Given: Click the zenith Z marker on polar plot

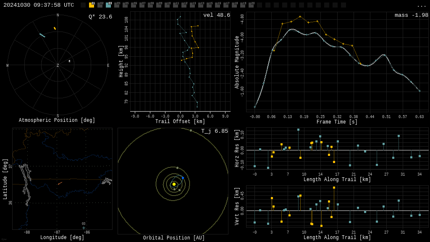Looking at the screenshot, I should [x=58, y=66].
